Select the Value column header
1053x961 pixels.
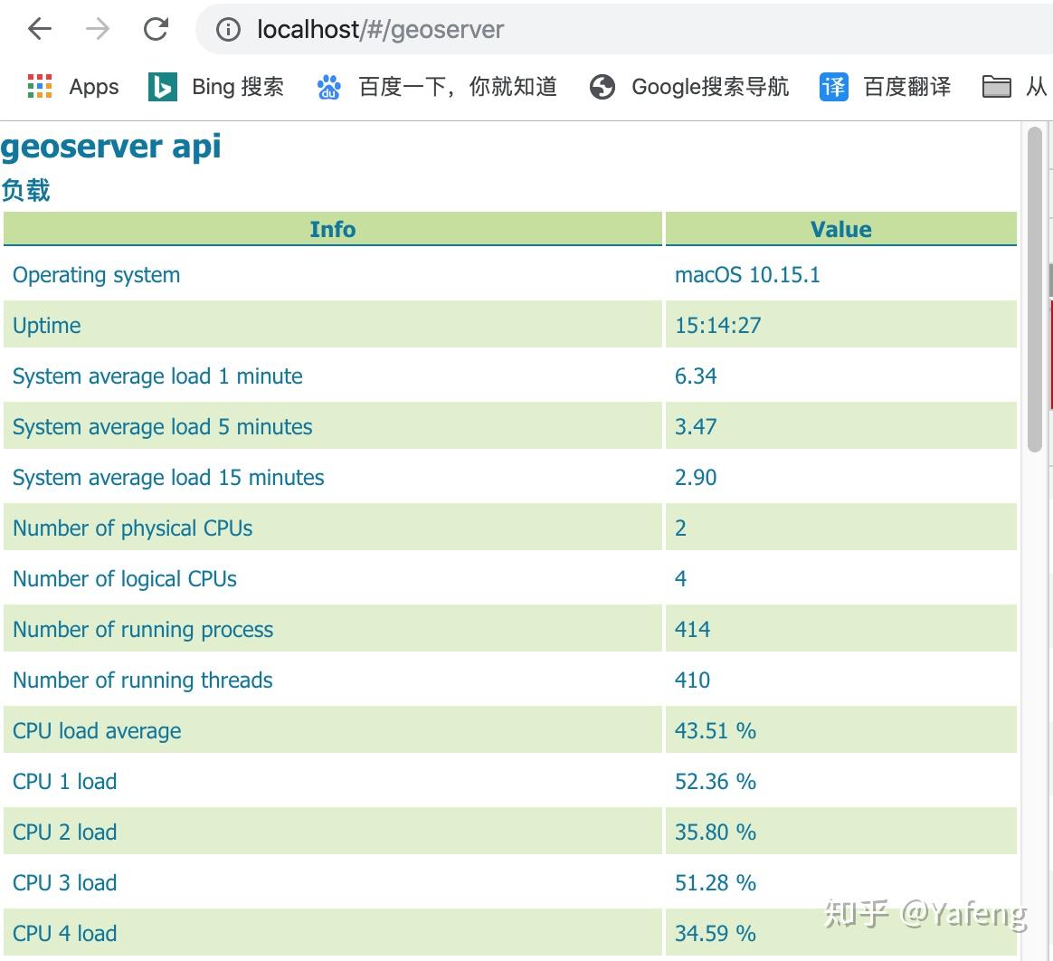point(840,229)
